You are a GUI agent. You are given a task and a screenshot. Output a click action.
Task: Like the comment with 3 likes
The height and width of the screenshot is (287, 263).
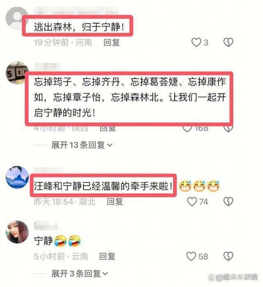(196, 42)
